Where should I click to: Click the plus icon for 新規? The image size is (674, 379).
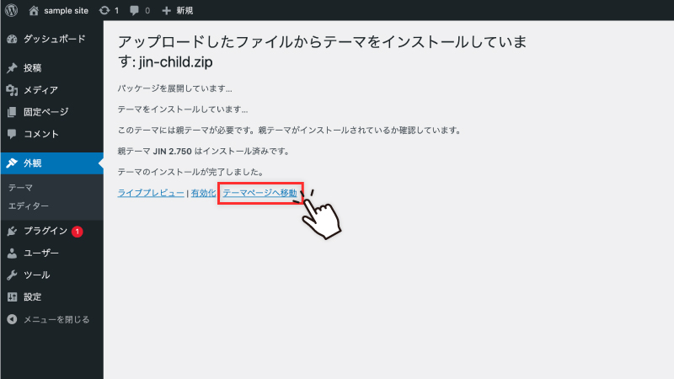(166, 10)
